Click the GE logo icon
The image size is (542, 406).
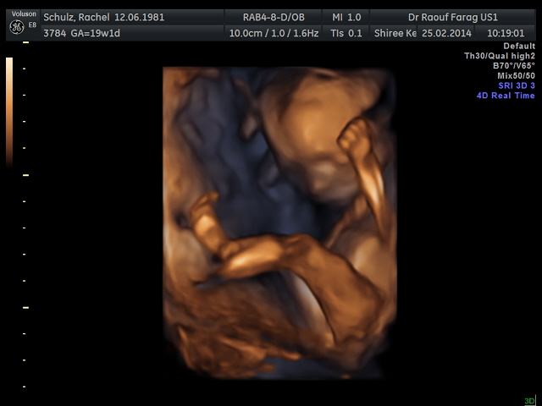[x=17, y=29]
